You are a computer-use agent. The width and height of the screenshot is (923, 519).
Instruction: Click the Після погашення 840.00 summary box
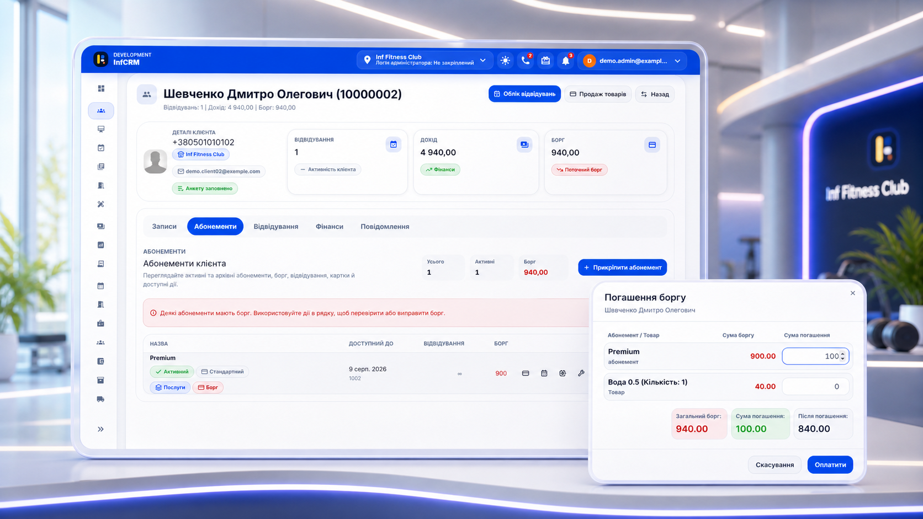[823, 424]
